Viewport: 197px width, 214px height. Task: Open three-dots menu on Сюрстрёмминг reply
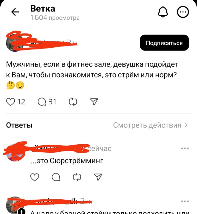pyautogui.click(x=185, y=148)
